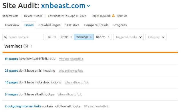
Task: Select the Warnings 6 filter
Action: (x=84, y=37)
